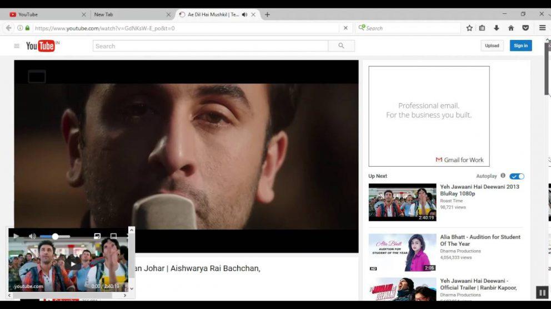Image resolution: width=551 pixels, height=309 pixels.
Task: Open Yeh Jawaani Hai Deewani Official Trailer title
Action: pos(478,284)
